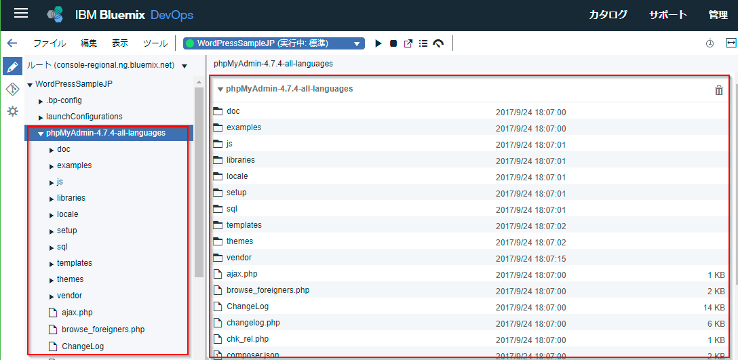
Task: Click file icon beside ajax.php in file list
Action: point(218,274)
